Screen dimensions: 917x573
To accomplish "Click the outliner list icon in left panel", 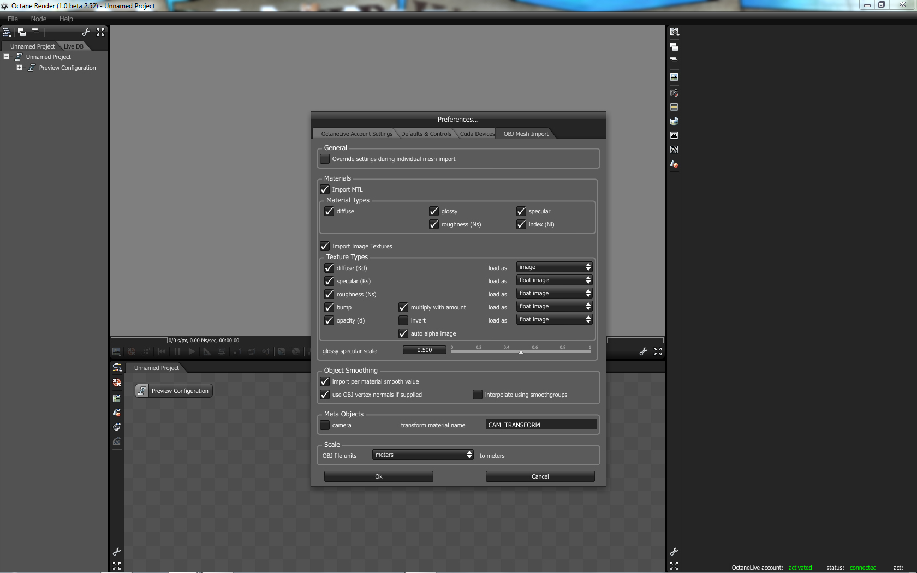I will pos(7,32).
